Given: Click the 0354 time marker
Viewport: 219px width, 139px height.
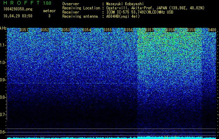Looking at the screenshot, I should (87, 30).
